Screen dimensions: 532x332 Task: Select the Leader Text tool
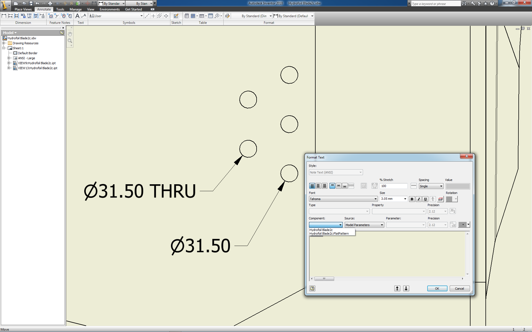coord(84,16)
